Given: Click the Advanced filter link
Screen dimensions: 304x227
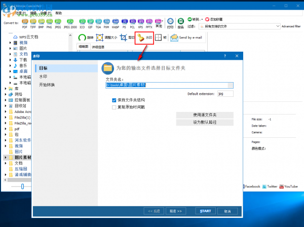Looking at the screenshot, I should 291,26.
